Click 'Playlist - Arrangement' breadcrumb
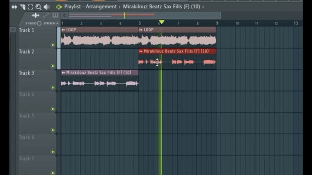 pyautogui.click(x=90, y=6)
